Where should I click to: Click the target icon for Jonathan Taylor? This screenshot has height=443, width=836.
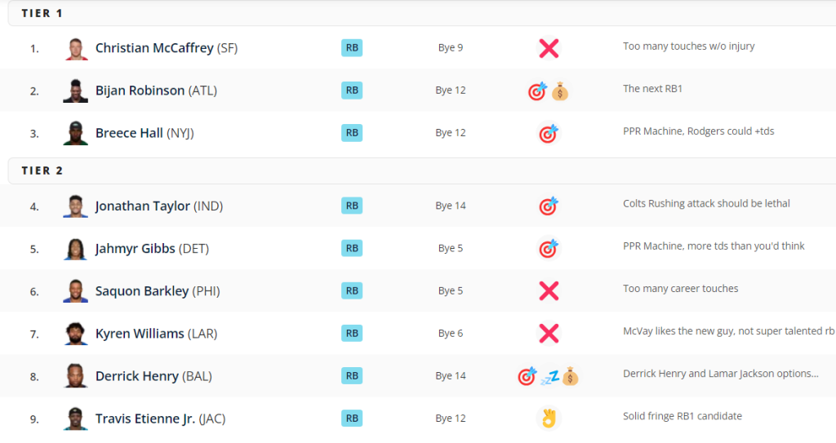[x=549, y=206]
